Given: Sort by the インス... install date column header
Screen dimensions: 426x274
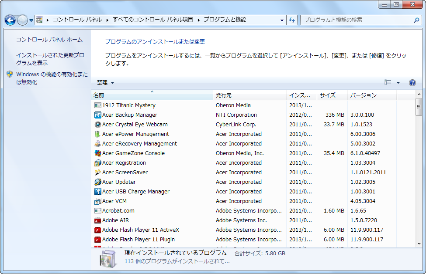Looking at the screenshot, I should pos(301,95).
